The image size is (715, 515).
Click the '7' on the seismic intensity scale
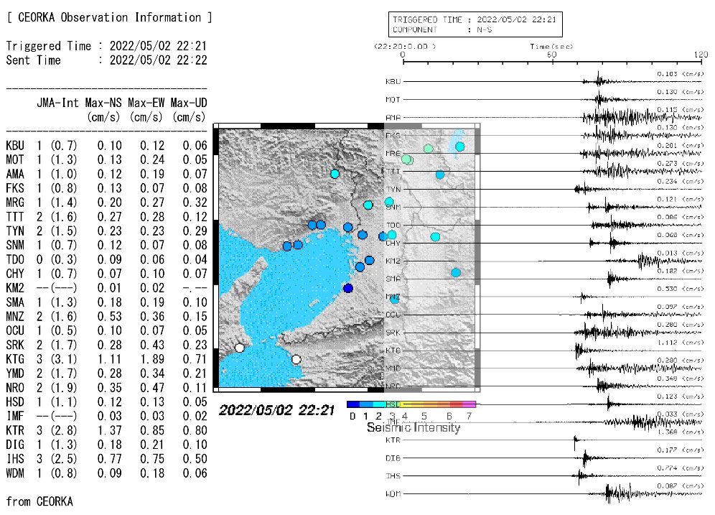pos(469,416)
